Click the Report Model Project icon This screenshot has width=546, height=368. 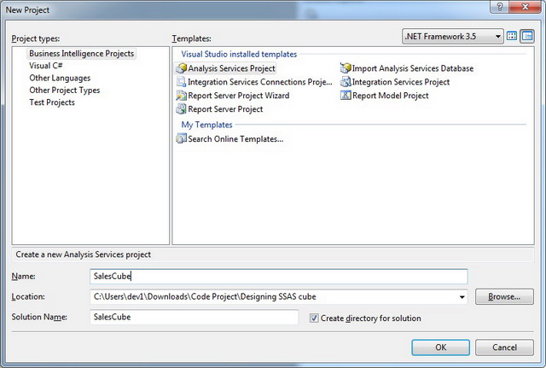(x=346, y=95)
